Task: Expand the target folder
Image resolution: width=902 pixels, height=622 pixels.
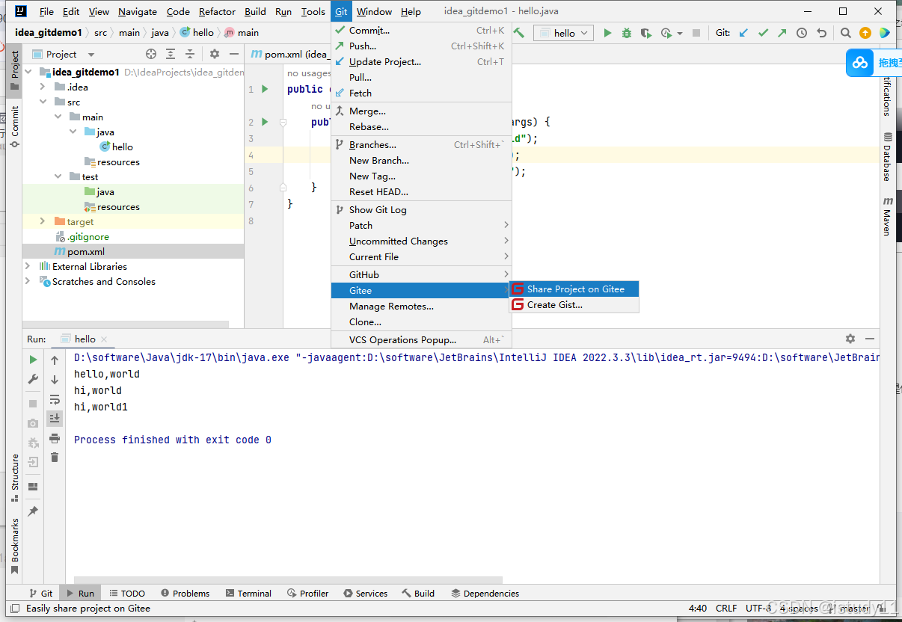Action: click(x=43, y=221)
